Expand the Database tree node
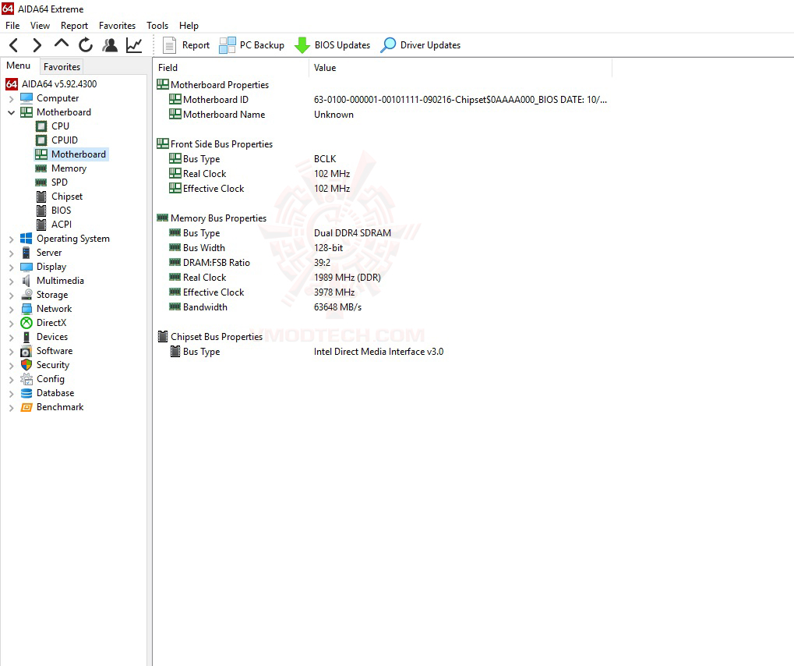The width and height of the screenshot is (794, 666). 11,393
